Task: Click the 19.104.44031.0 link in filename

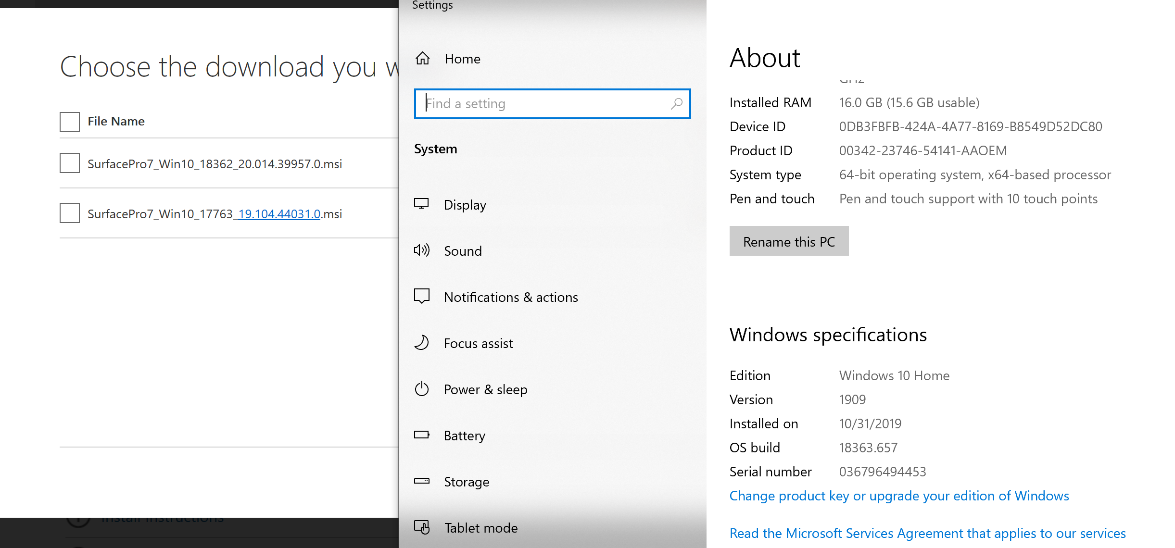Action: point(279,214)
